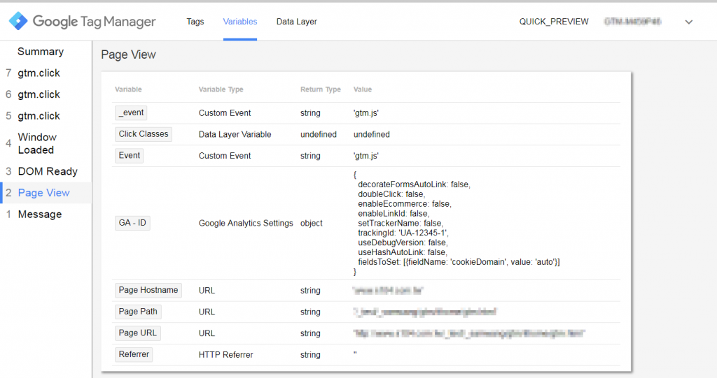Click the Google Tag Manager logo icon
The height and width of the screenshot is (378, 717).
click(18, 22)
